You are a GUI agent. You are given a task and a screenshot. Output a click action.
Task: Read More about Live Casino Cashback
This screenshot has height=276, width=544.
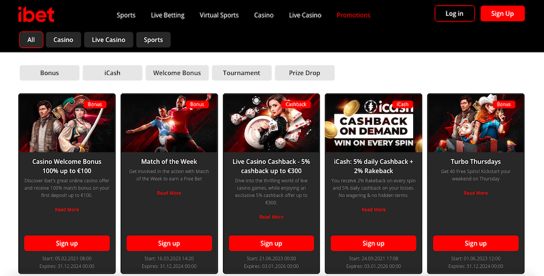pos(271,217)
